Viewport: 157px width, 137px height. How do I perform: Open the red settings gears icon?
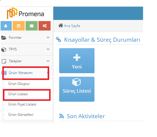[45, 26]
